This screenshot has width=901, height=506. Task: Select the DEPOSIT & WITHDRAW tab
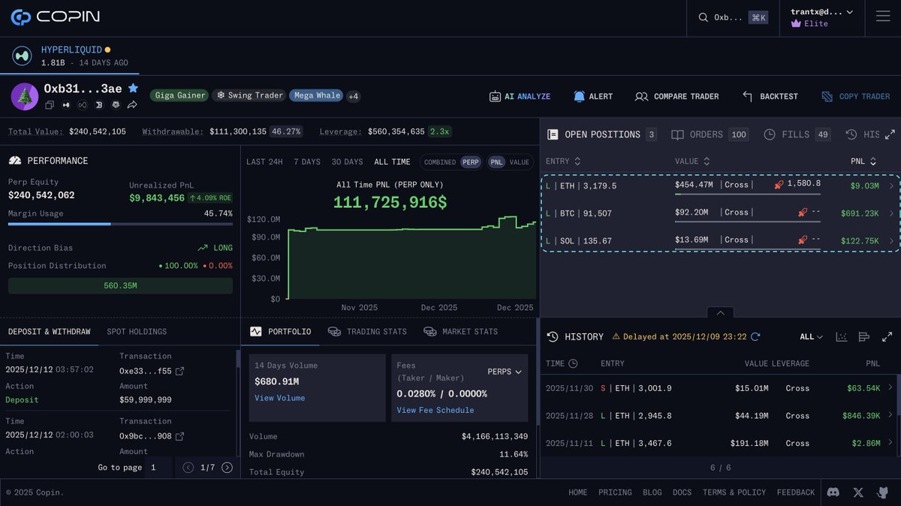49,332
